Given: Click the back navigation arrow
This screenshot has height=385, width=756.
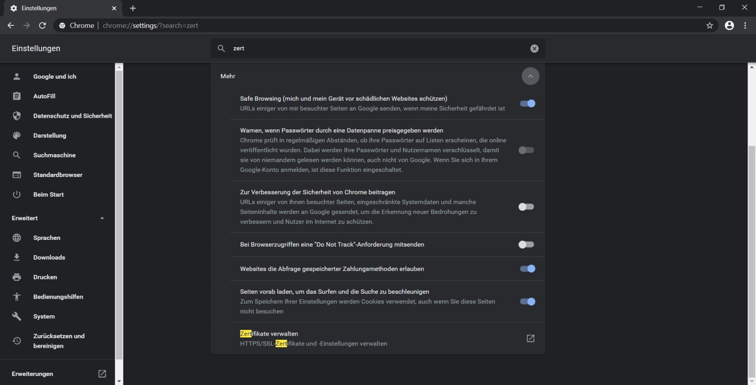Looking at the screenshot, I should [11, 26].
